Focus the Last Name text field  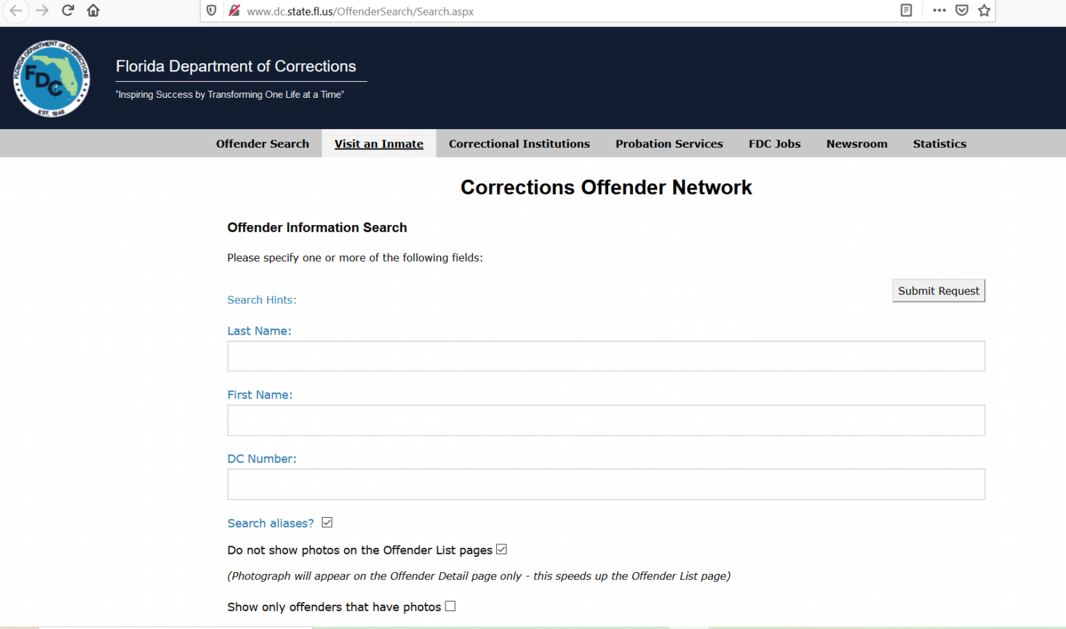click(x=606, y=356)
